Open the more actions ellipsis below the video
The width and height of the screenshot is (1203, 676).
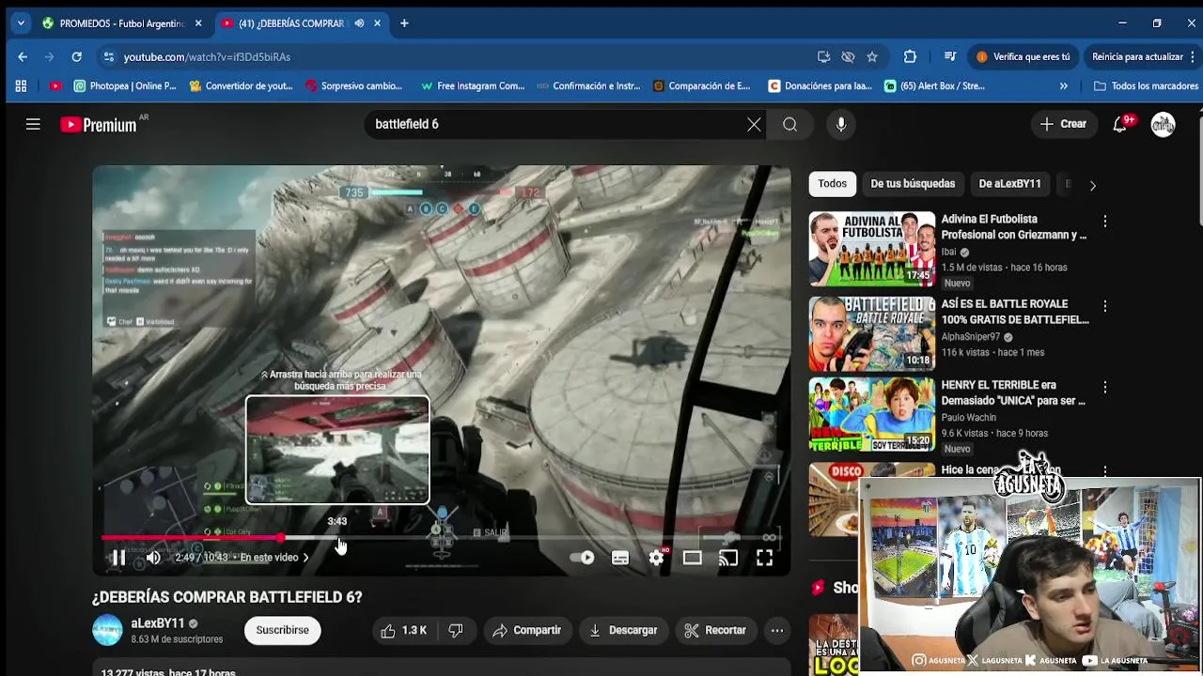(777, 630)
